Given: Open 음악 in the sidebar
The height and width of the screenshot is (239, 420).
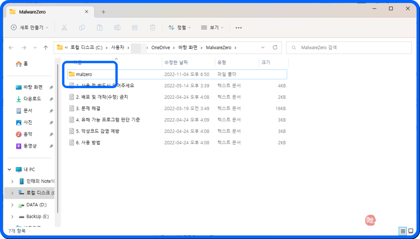Looking at the screenshot, I should pos(24,134).
